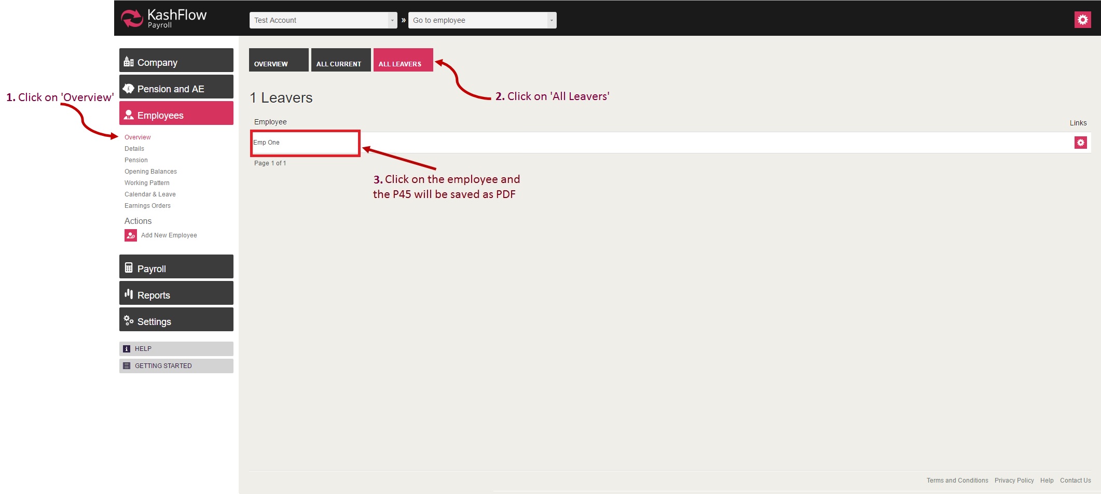Image resolution: width=1101 pixels, height=494 pixels.
Task: Click the Emp One employee link
Action: coord(267,143)
